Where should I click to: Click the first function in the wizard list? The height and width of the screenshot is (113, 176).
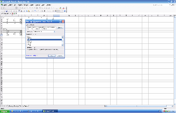44,37
